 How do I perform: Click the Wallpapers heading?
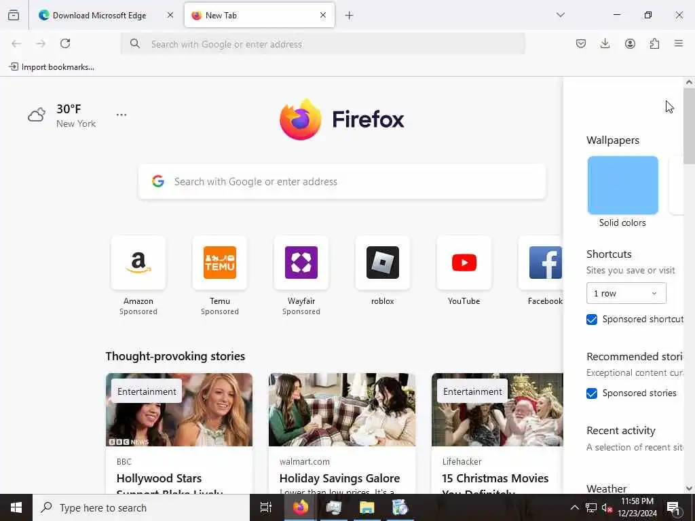(x=613, y=140)
